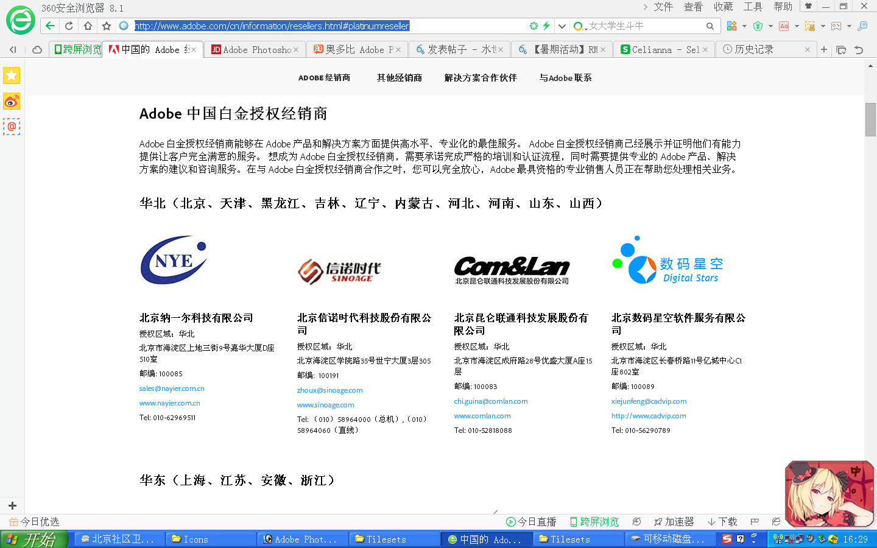This screenshot has width=877, height=548.
Task: Expand the address bar history dropdown arrow
Action: 562,26
